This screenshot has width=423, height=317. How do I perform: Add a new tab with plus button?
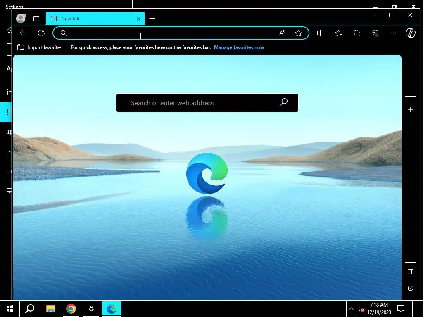pyautogui.click(x=152, y=18)
